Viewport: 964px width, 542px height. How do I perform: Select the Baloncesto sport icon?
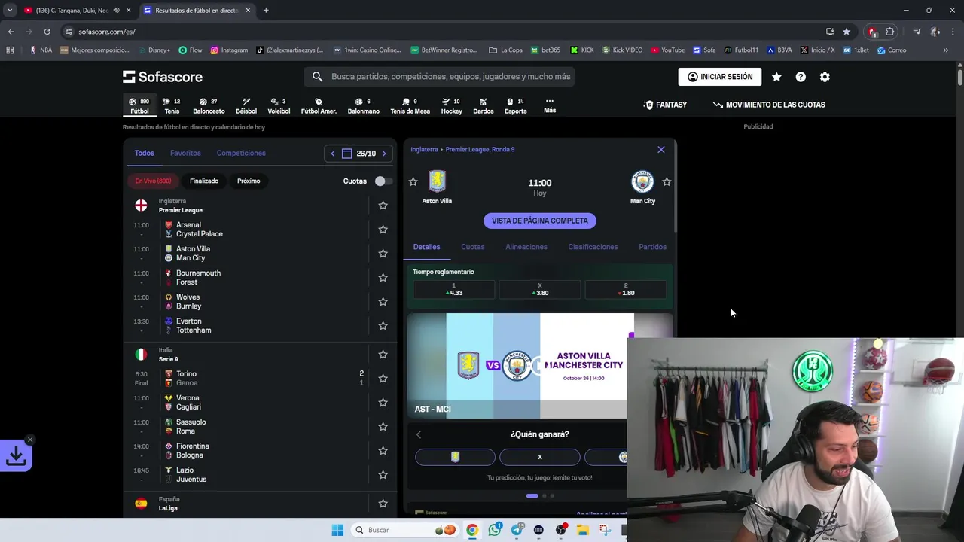click(x=209, y=105)
